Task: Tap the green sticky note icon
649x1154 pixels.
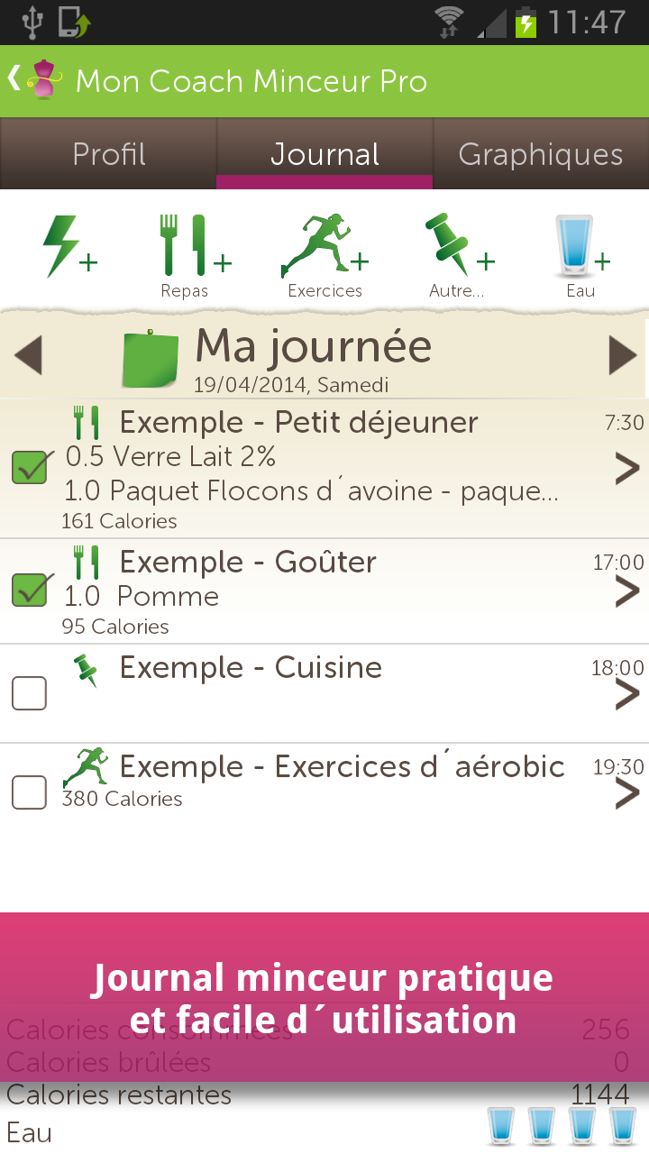Action: pyautogui.click(x=151, y=359)
